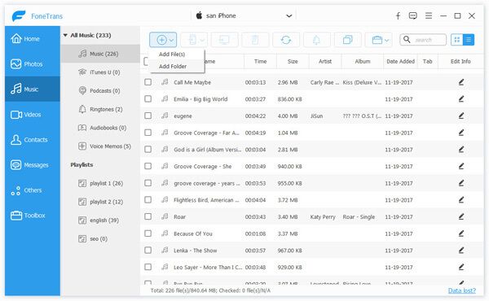Edit info for Flightless Bird track
The width and height of the screenshot is (489, 301).
(x=461, y=200)
